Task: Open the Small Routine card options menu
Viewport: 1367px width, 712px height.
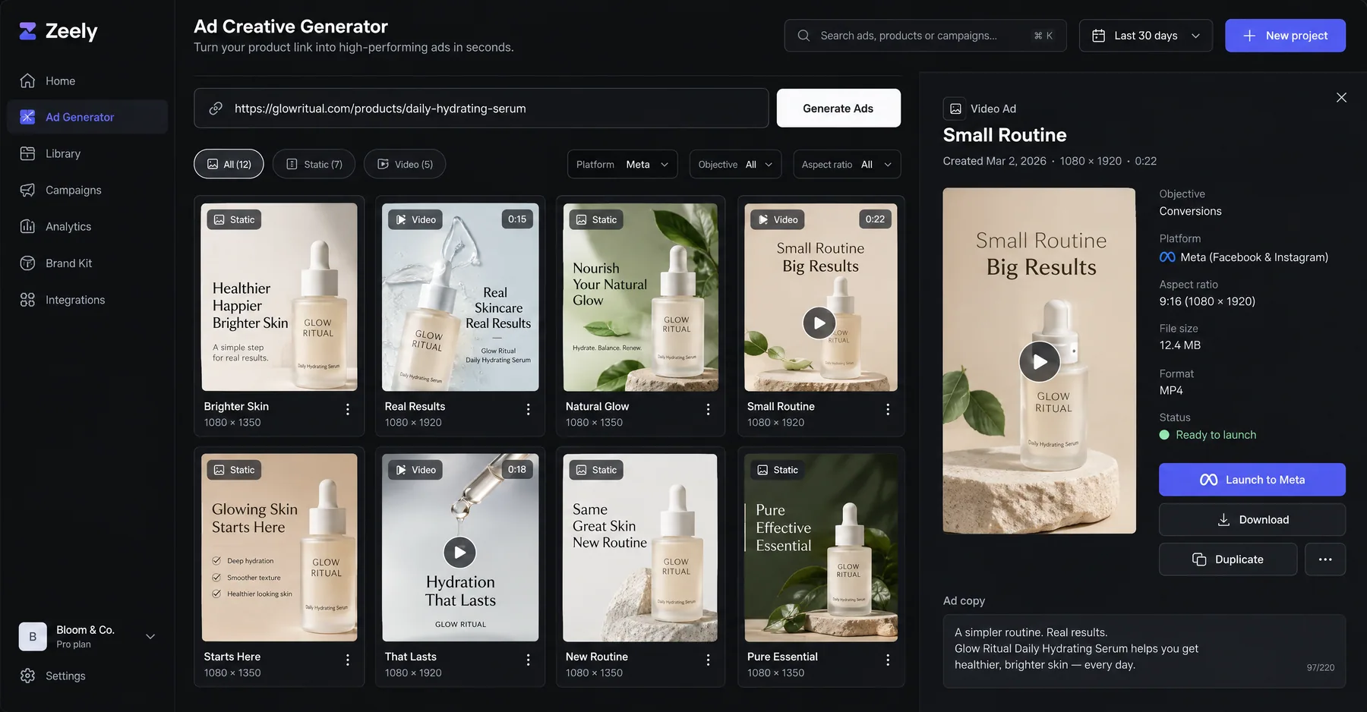Action: pyautogui.click(x=888, y=409)
